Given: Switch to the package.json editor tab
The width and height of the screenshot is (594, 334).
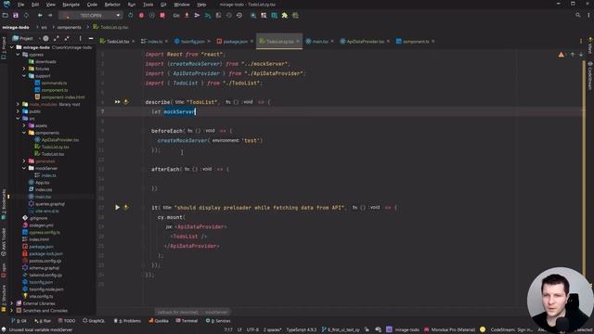Looking at the screenshot, I should tap(235, 41).
